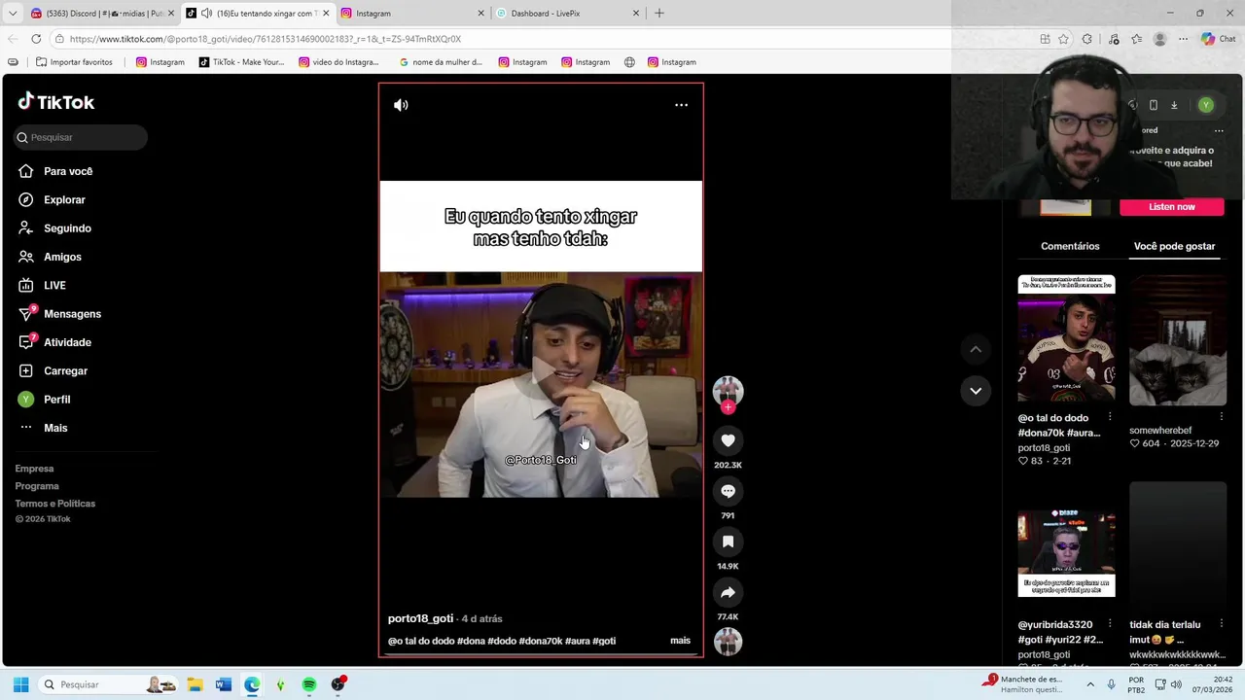Image resolution: width=1245 pixels, height=700 pixels.
Task: Launch Spotify from the taskbar
Action: click(x=309, y=684)
